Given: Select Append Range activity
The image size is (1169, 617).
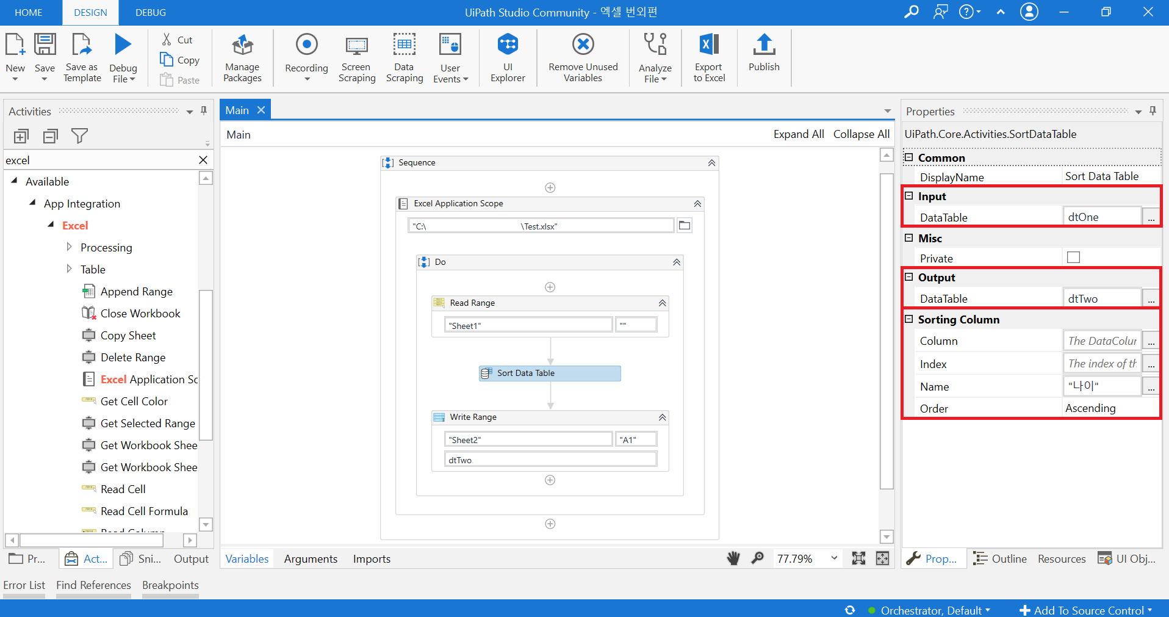Looking at the screenshot, I should pyautogui.click(x=127, y=292).
